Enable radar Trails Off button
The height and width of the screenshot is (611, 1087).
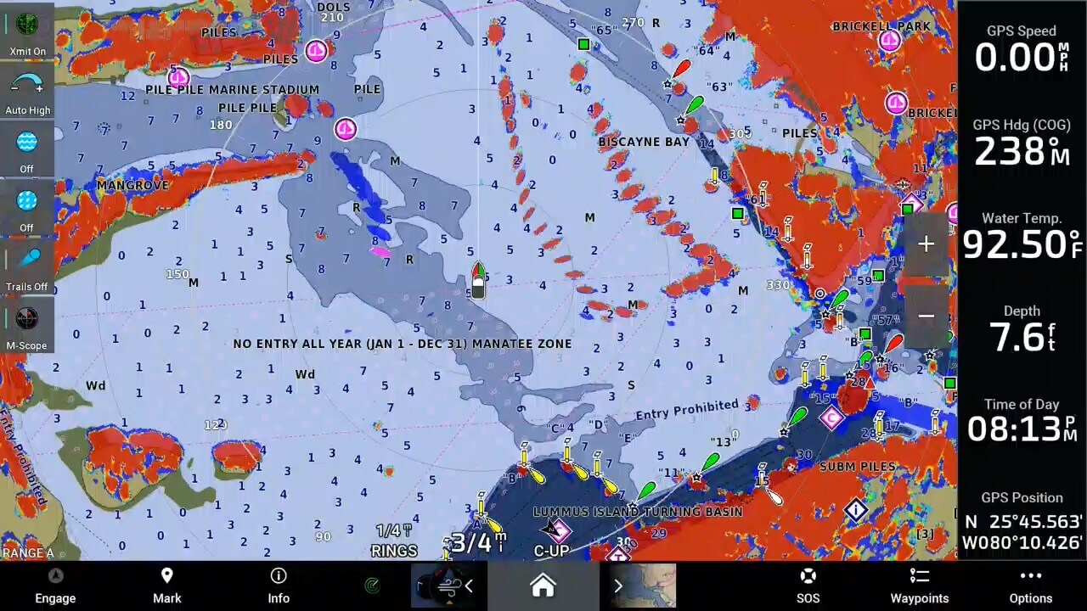27,268
